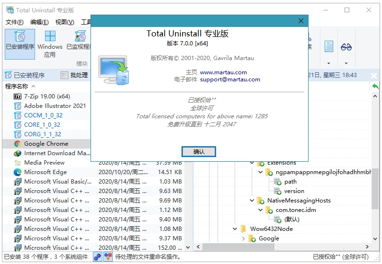
Task: Click the support@martau.com email link
Action: click(230, 80)
